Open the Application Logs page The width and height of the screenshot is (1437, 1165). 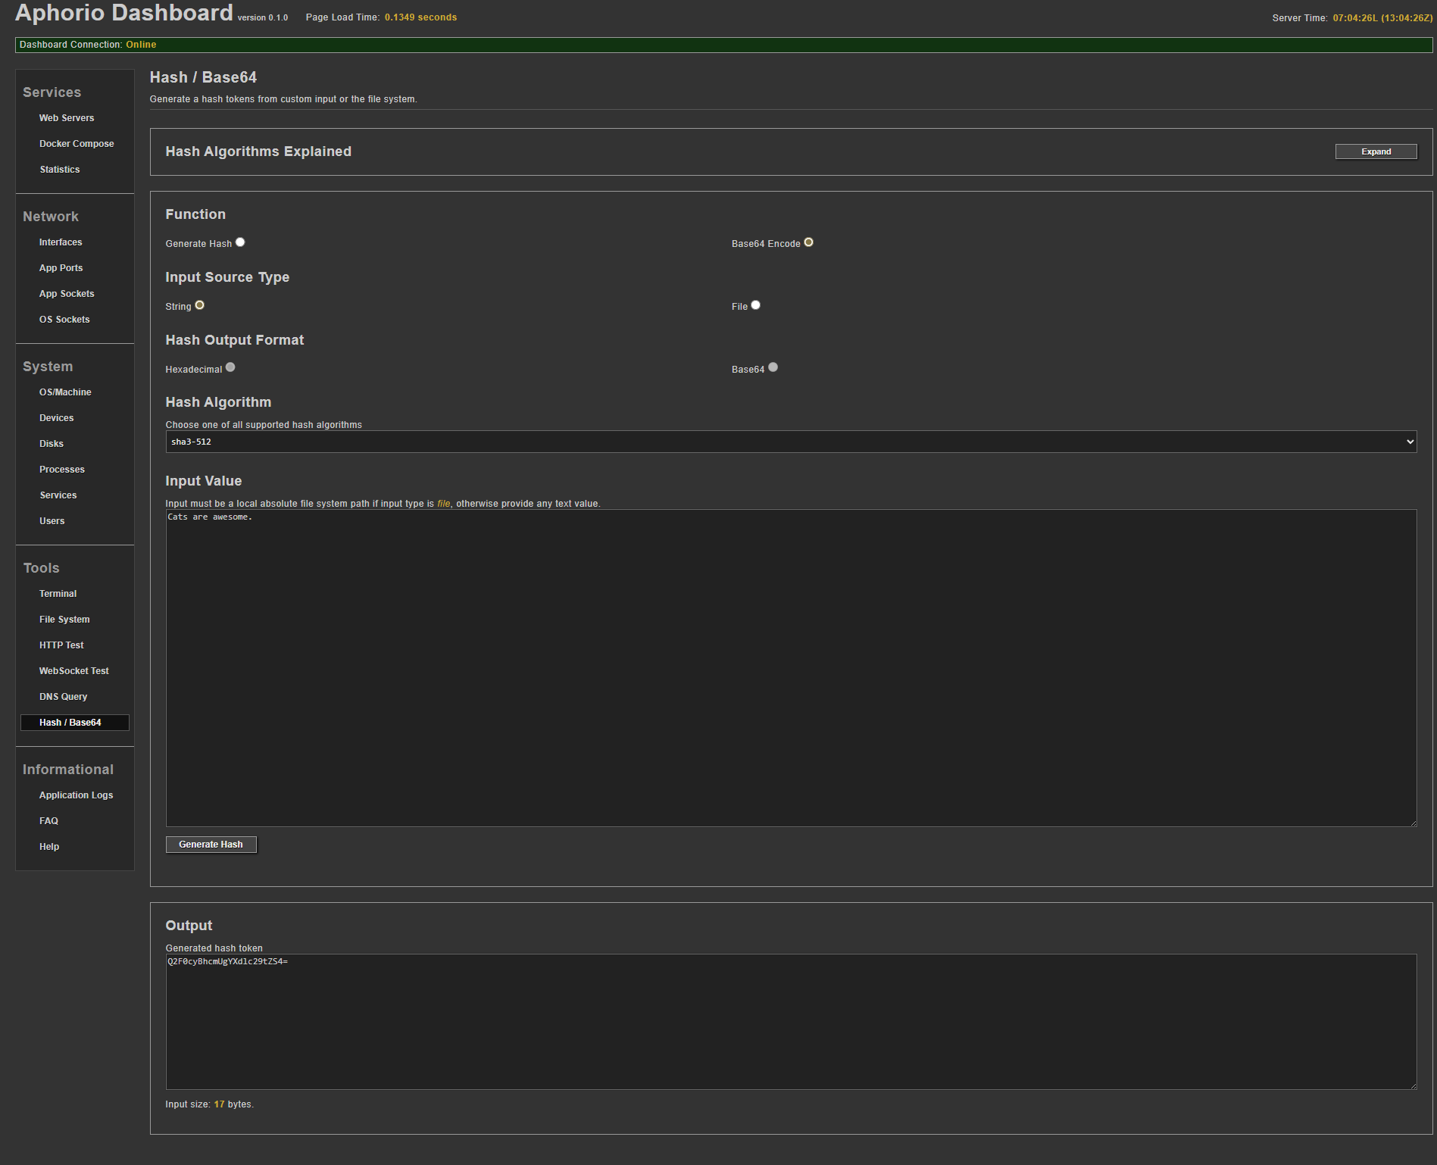(x=76, y=795)
